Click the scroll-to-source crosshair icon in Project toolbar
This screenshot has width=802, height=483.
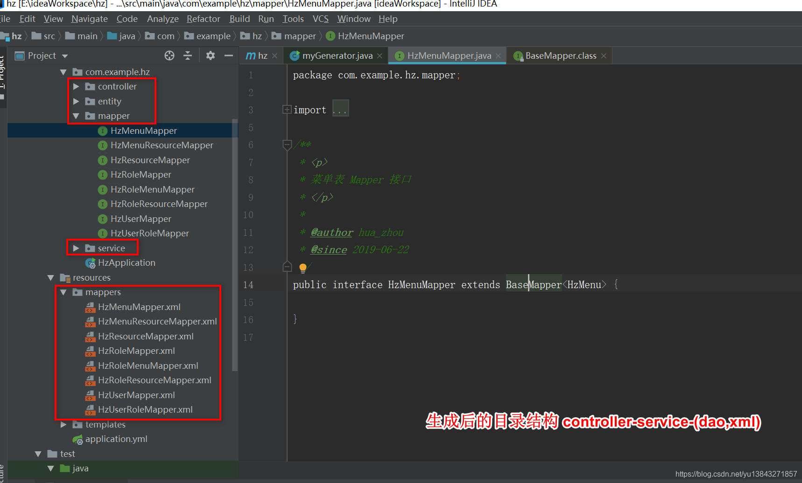[169, 55]
